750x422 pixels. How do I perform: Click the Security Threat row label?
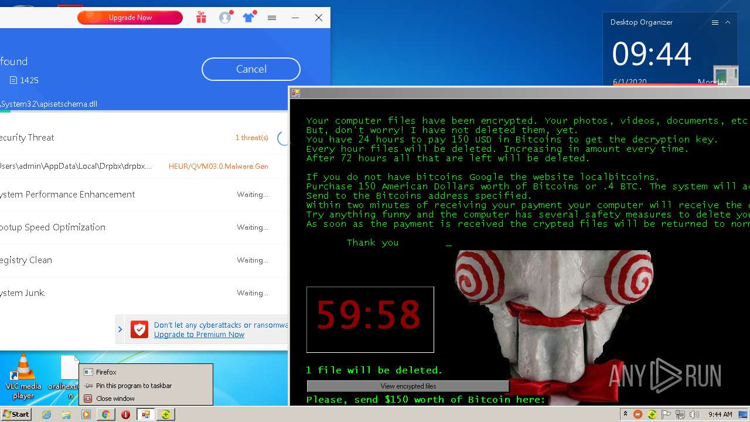(x=27, y=138)
